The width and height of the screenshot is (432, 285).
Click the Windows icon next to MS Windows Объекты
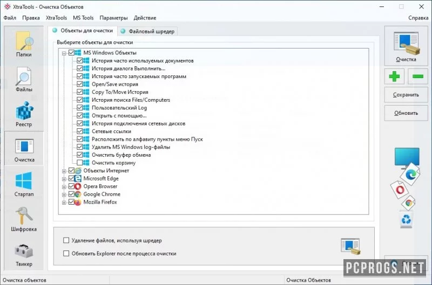click(x=78, y=53)
